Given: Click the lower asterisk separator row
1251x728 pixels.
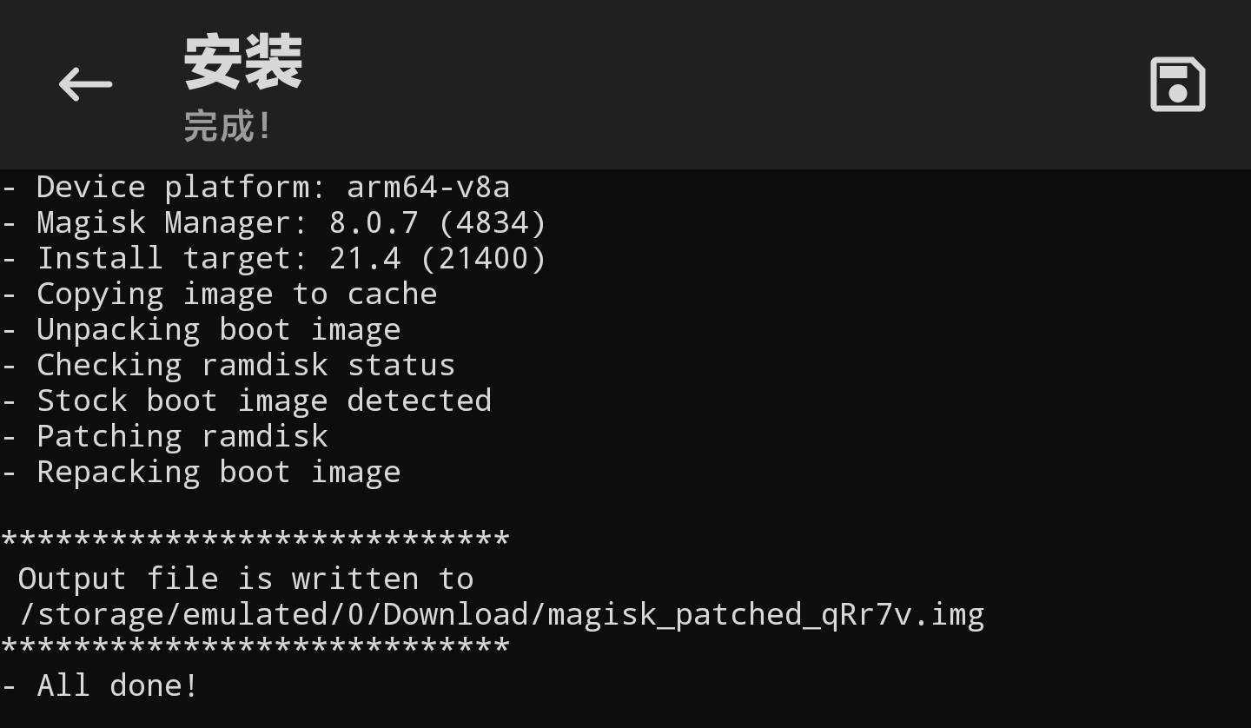Looking at the screenshot, I should pos(255,647).
